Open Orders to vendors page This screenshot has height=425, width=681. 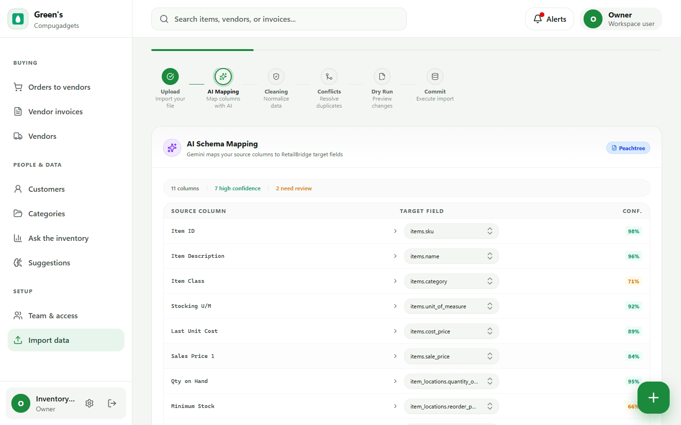[x=66, y=87]
